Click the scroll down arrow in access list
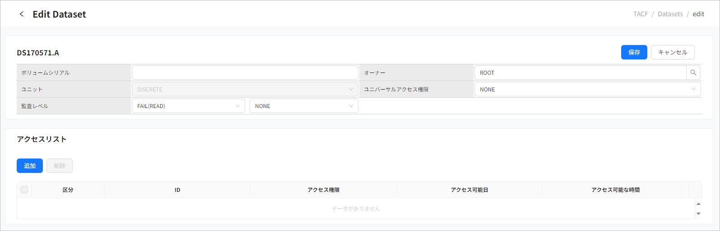This screenshot has height=231, width=720. click(698, 213)
